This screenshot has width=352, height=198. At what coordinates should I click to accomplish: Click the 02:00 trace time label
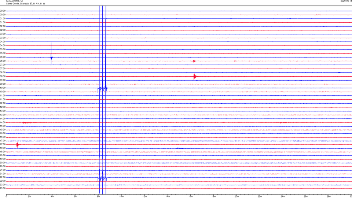point(3,26)
